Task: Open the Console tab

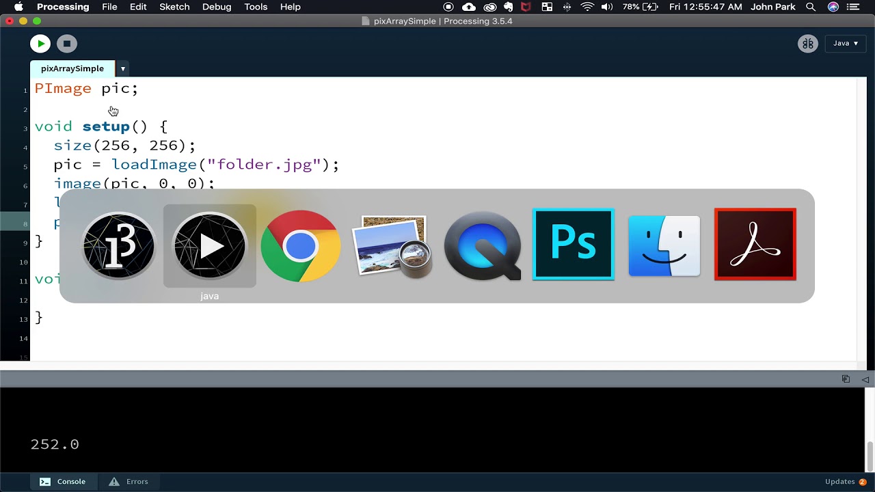Action: (x=62, y=482)
